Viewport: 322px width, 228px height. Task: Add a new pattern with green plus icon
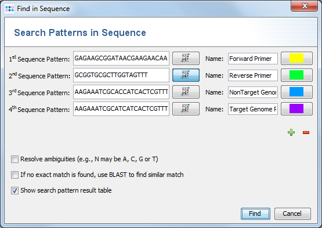tap(291, 132)
